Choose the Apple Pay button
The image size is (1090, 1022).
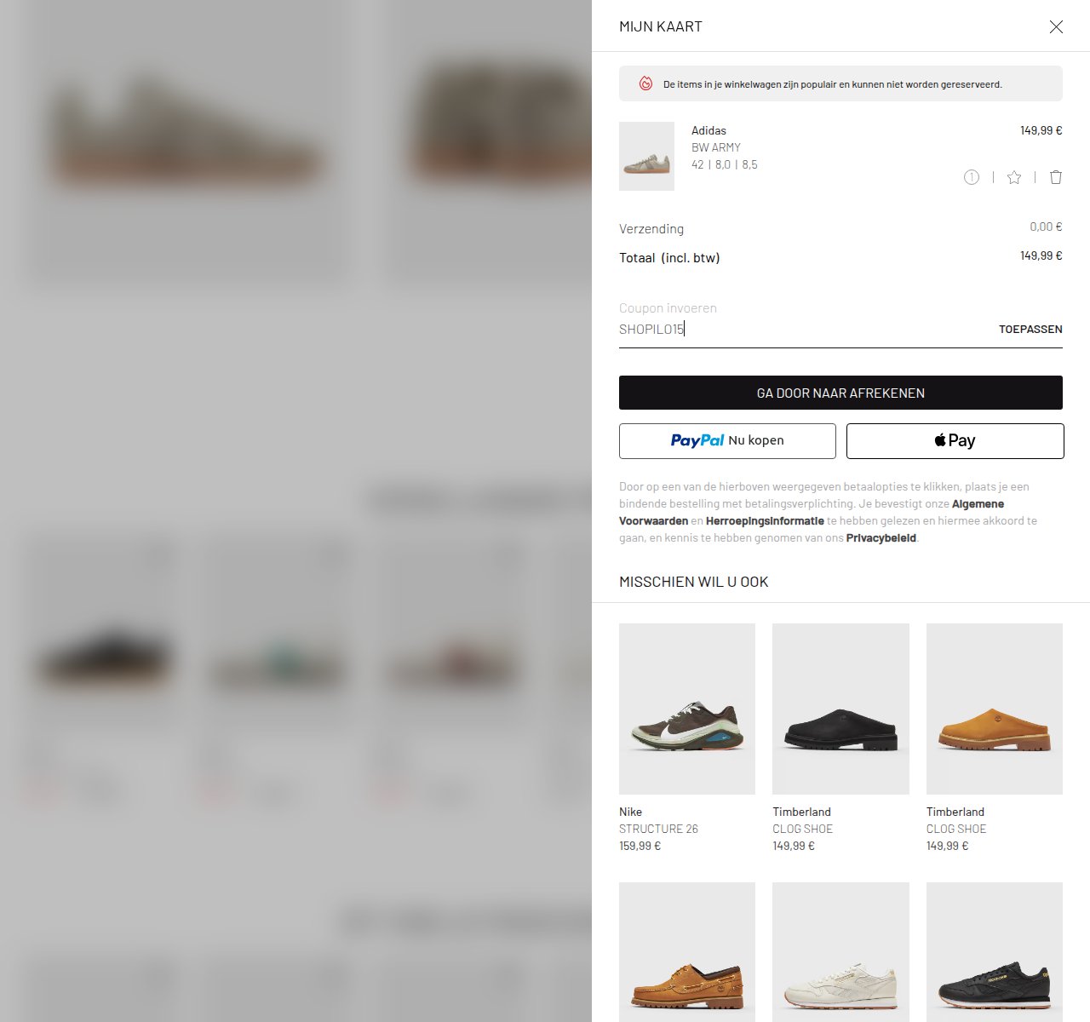pos(955,441)
